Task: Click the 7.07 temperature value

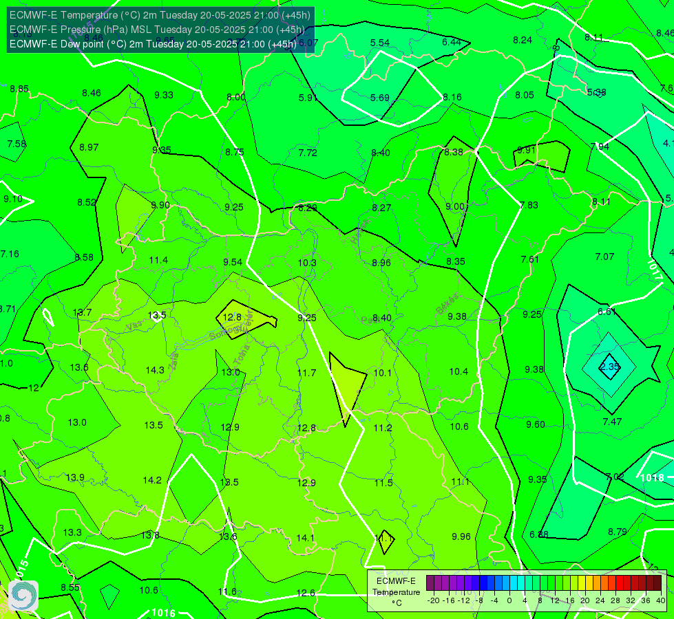Action: point(604,257)
